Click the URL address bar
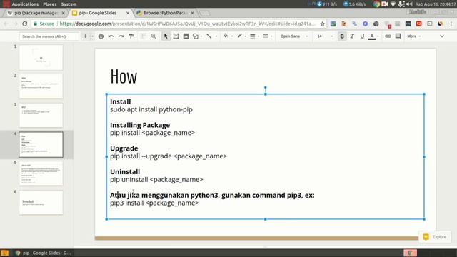 click(186, 24)
